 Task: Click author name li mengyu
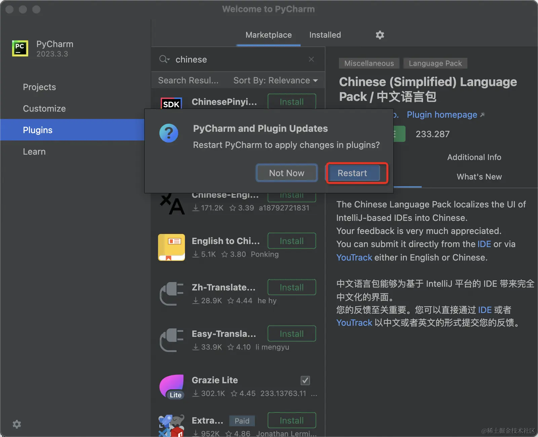[272, 347]
